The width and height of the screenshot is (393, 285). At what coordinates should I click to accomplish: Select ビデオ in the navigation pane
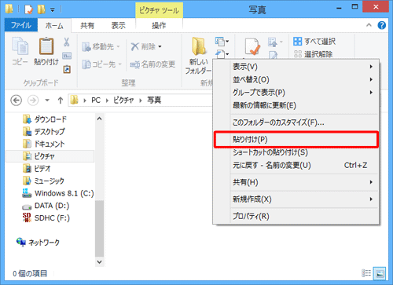point(36,169)
